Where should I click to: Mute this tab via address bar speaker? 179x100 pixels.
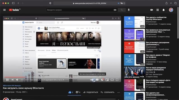click(119, 3)
